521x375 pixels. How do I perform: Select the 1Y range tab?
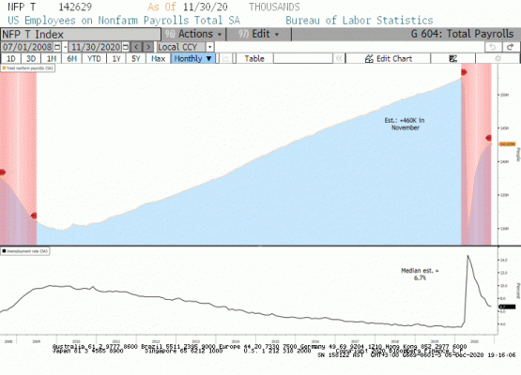pos(116,59)
